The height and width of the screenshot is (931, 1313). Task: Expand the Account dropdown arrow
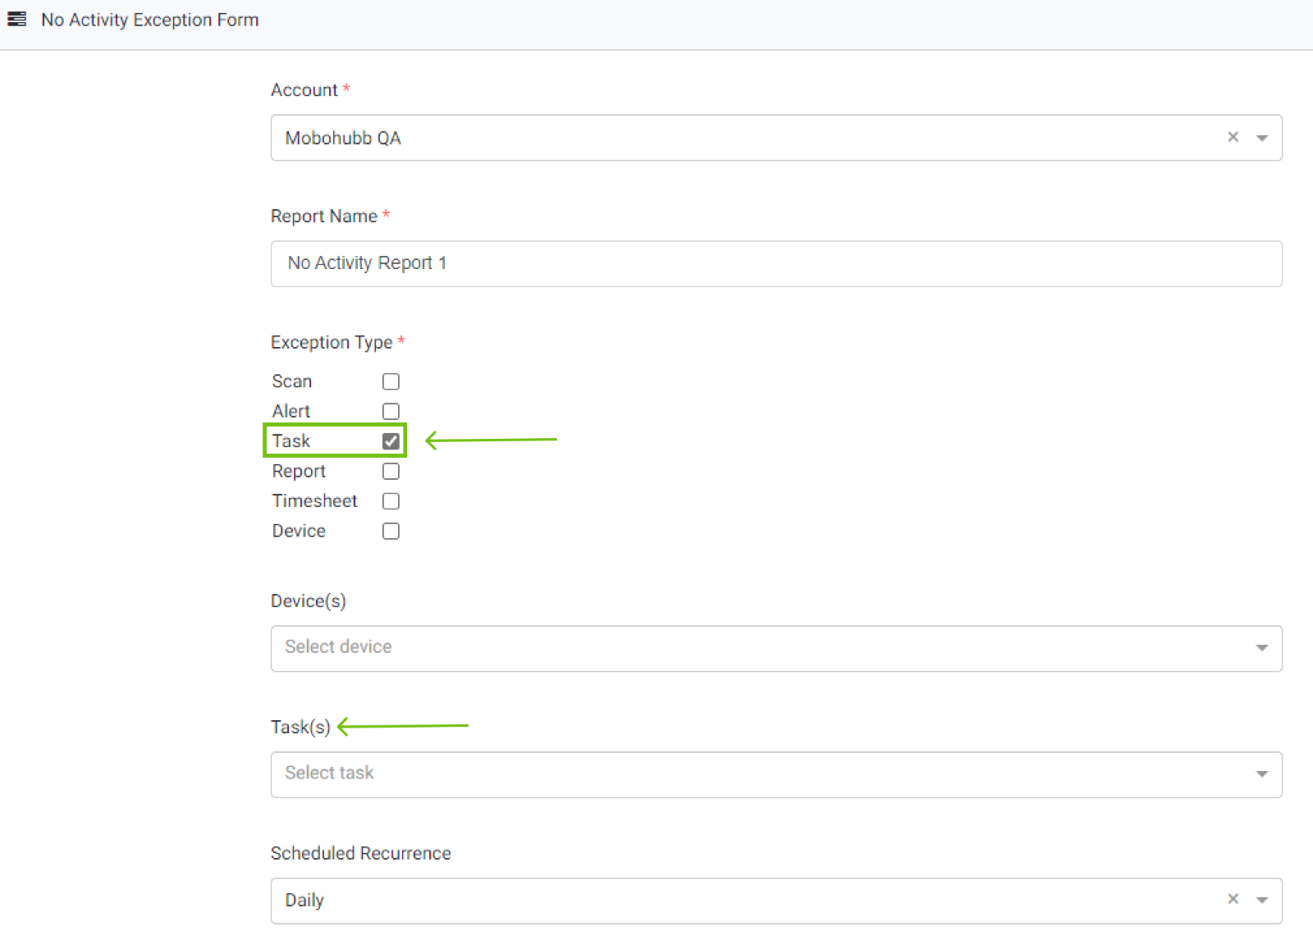(1262, 138)
